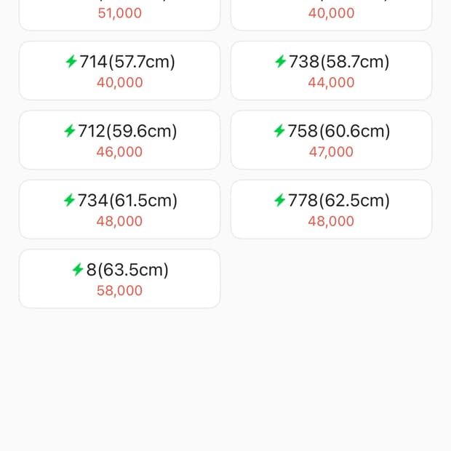Pick the 712(59.6cm) size label

coord(128,131)
